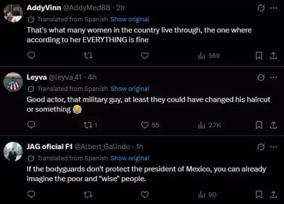Show original Spanish for AddyVinn's tweet
Image resolution: width=284 pixels, height=204 pixels.
[130, 19]
